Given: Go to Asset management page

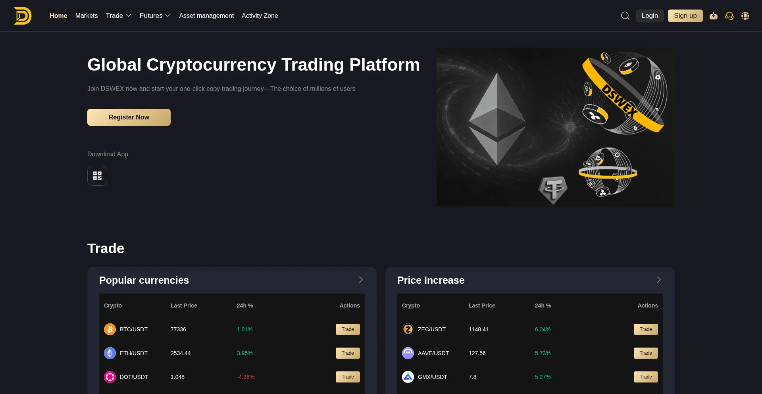Looking at the screenshot, I should (x=206, y=16).
